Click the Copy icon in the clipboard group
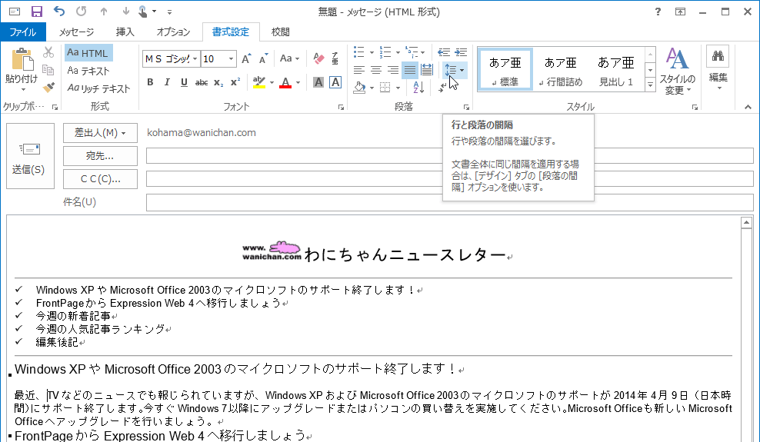 pyautogui.click(x=48, y=70)
